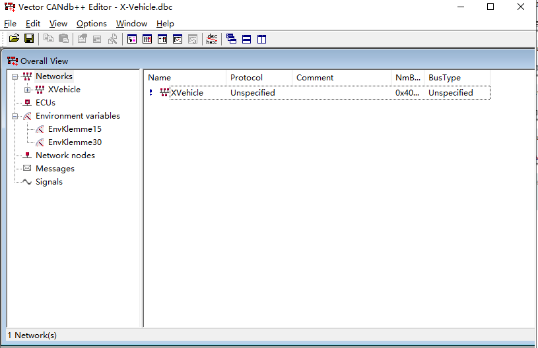Select EnvKlemme15 variable
Screen dimensions: 538x348
(75, 129)
